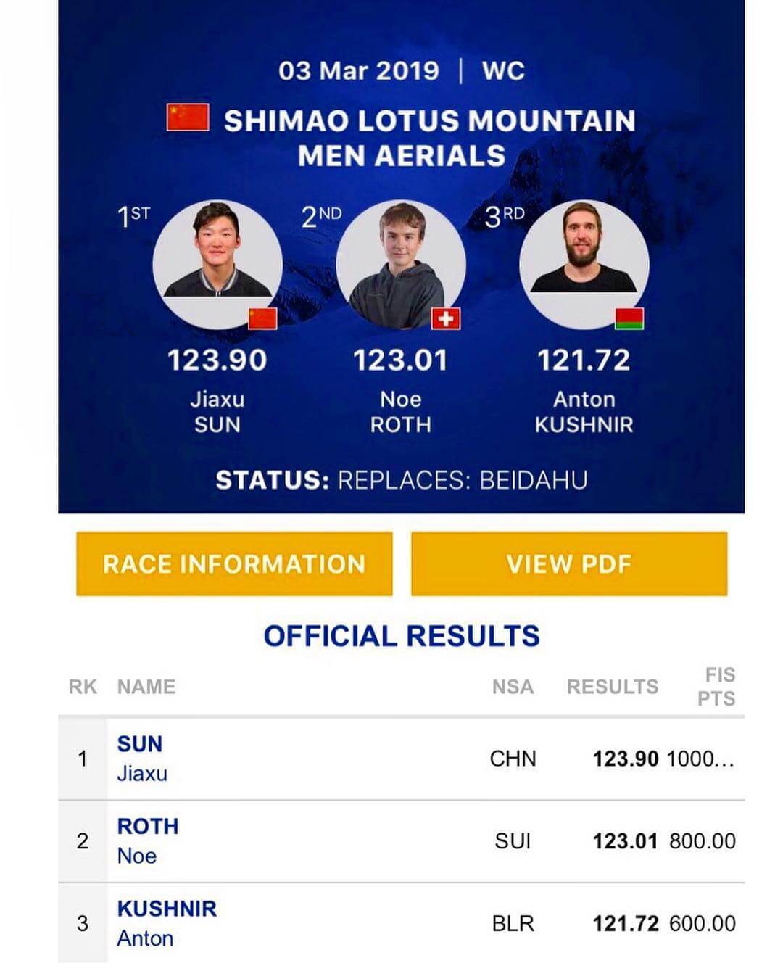This screenshot has width=783, height=979.
Task: Click the Belarus flag on Kushnir's photo
Action: tap(629, 318)
